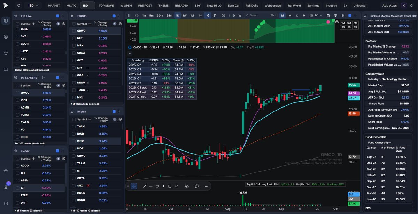Check the CBRL row checkbox
Viewport: 418px width, 214px height.
(x=17, y=29)
